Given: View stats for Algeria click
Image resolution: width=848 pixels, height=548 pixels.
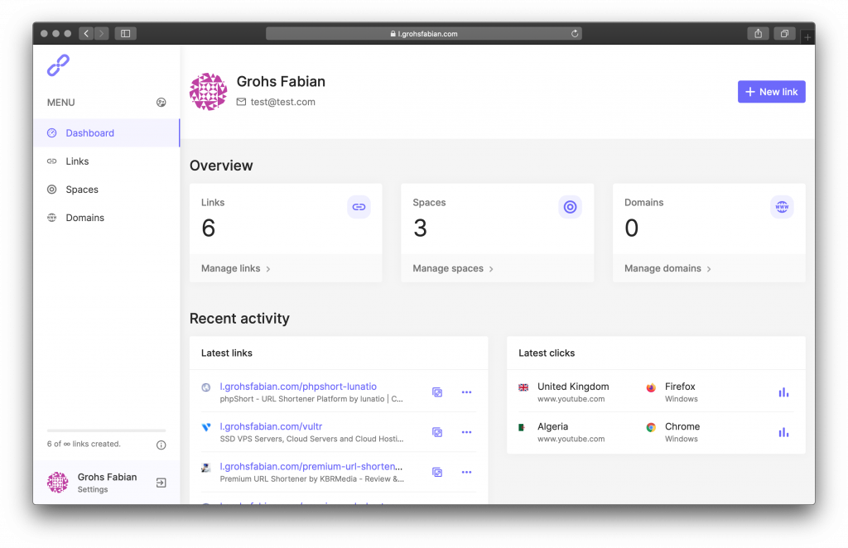Looking at the screenshot, I should pyautogui.click(x=783, y=432).
